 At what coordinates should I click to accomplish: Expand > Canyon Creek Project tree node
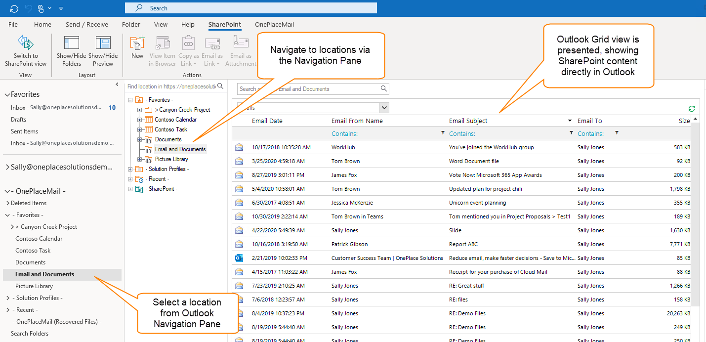140,110
